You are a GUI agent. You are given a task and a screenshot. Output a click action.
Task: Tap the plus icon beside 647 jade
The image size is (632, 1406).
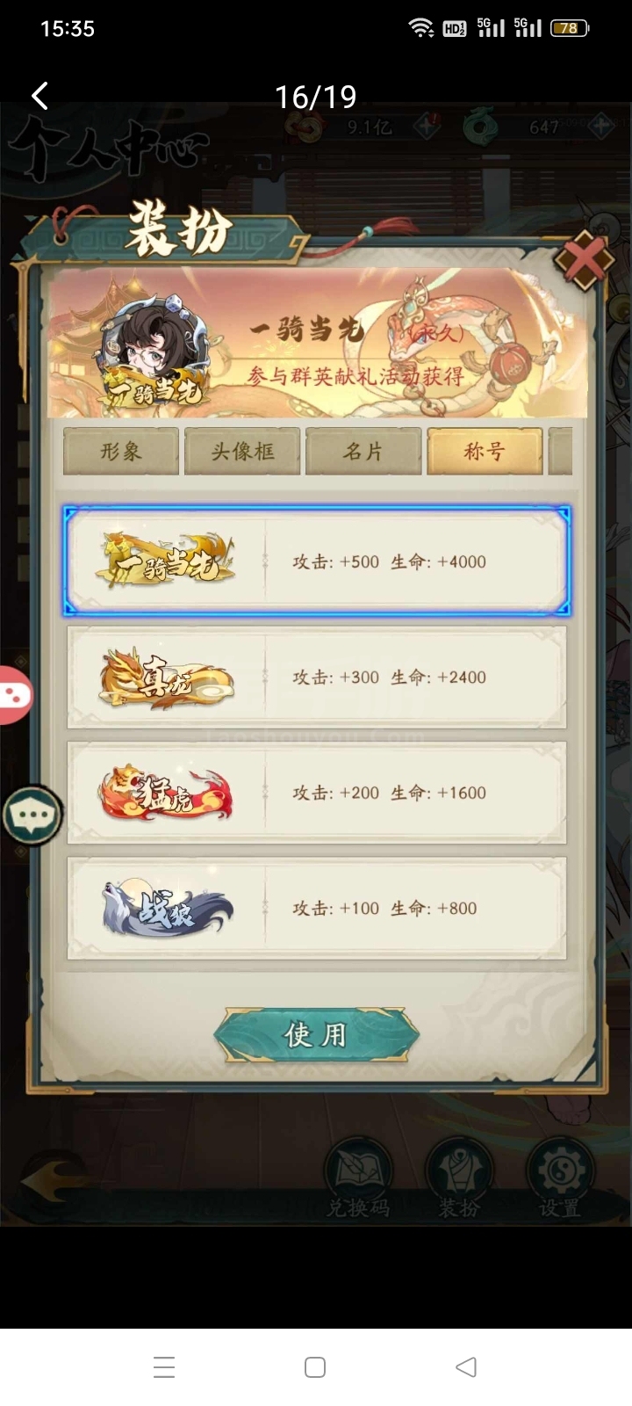tap(601, 127)
